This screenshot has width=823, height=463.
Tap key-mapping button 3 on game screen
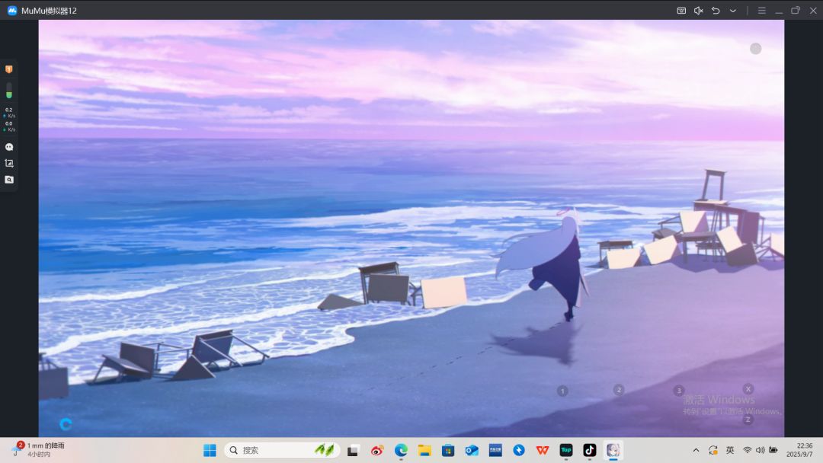(x=679, y=390)
